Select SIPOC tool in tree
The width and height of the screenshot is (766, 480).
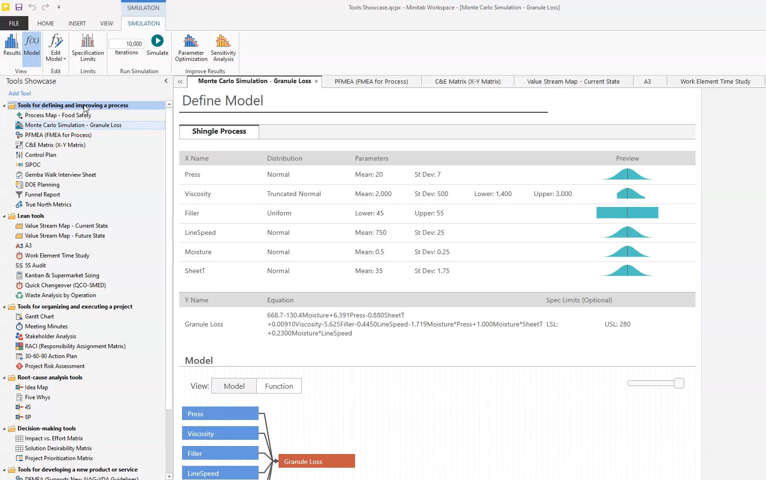point(33,165)
